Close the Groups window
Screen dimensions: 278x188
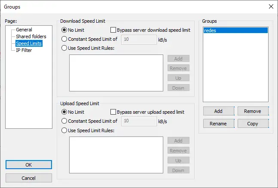point(271,6)
